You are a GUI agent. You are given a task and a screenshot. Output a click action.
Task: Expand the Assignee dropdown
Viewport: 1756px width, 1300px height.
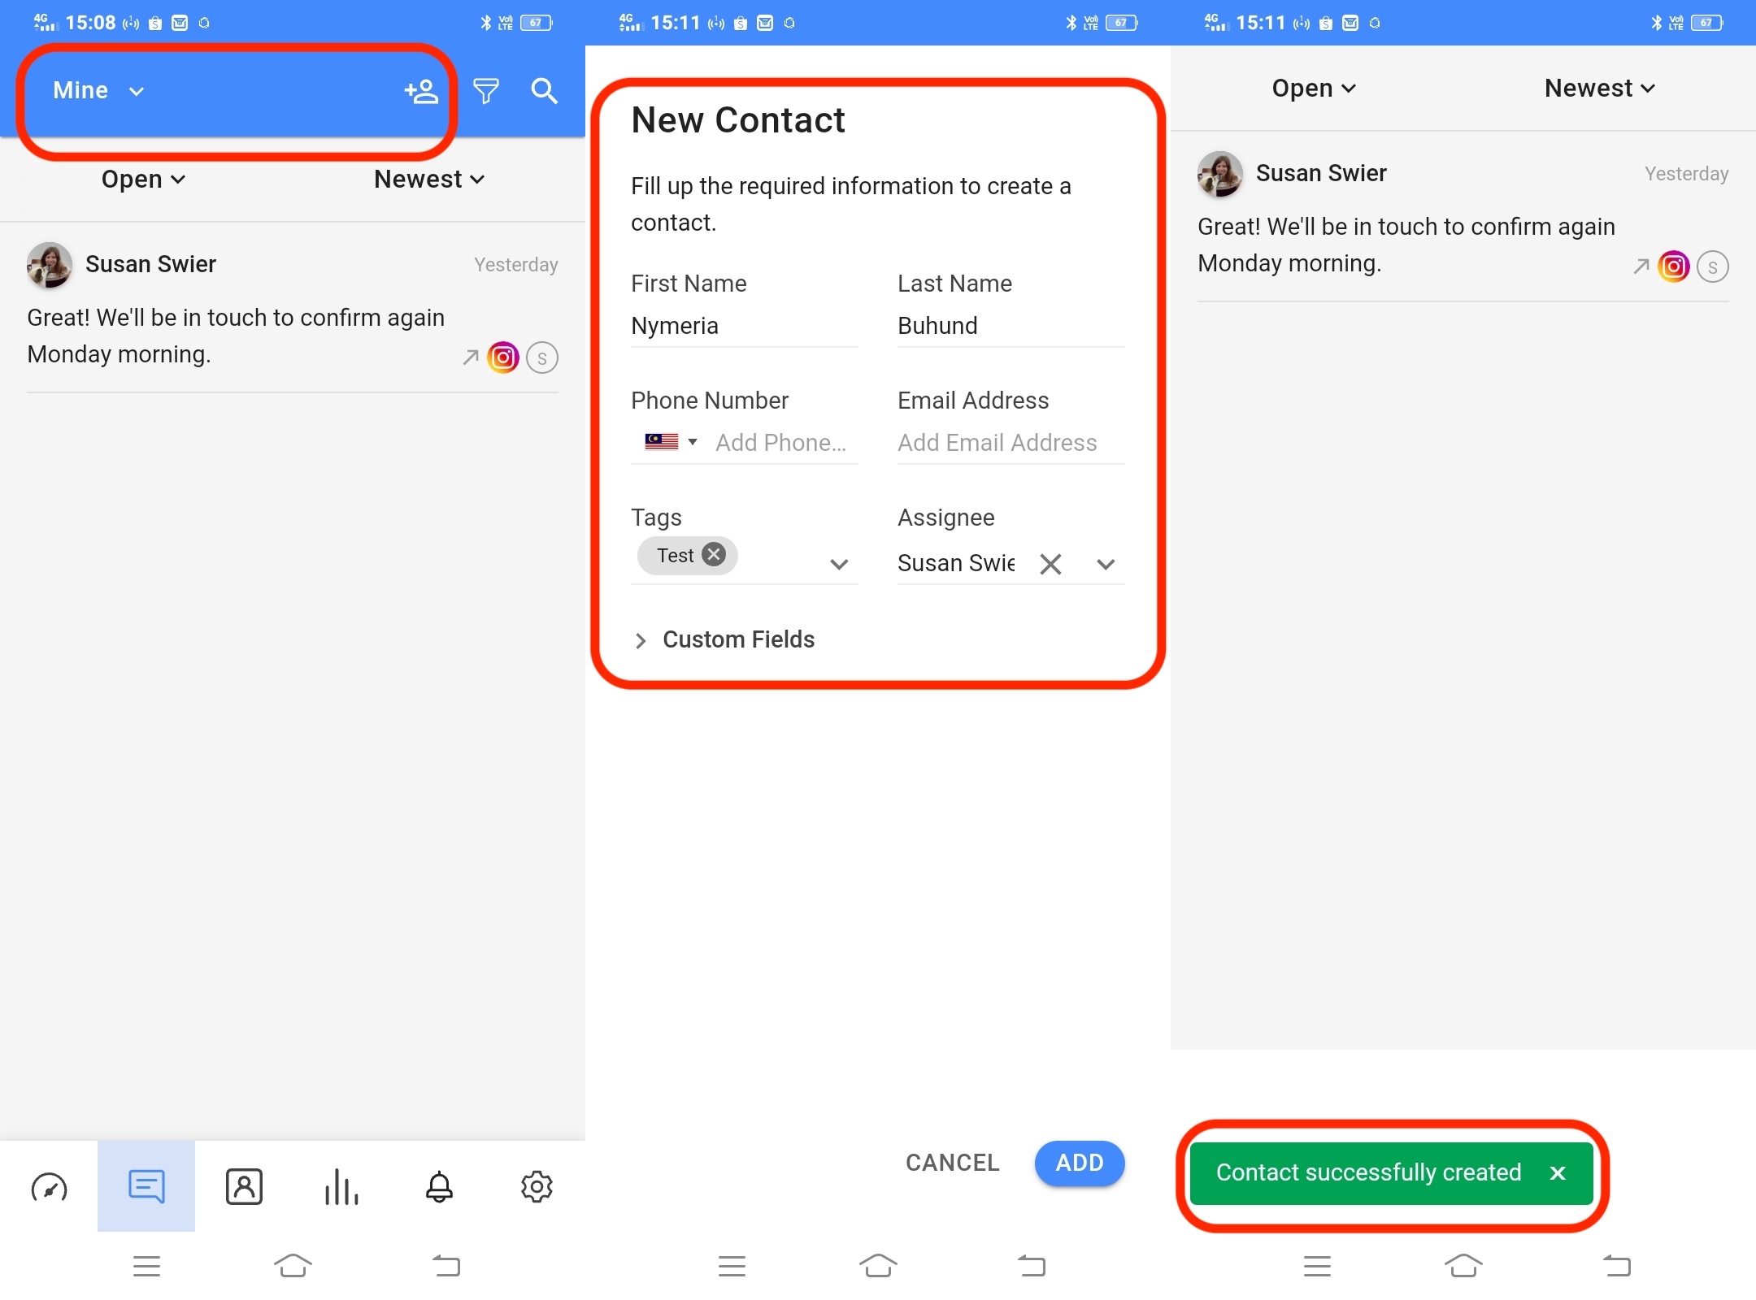pyautogui.click(x=1107, y=564)
